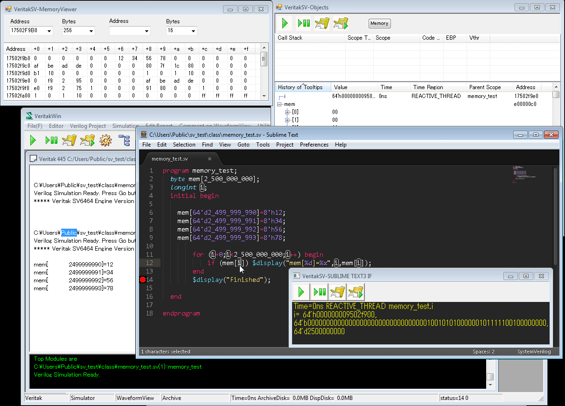Click the Memory button in VeritakSV-Objects
The height and width of the screenshot is (406, 565).
pyautogui.click(x=379, y=23)
